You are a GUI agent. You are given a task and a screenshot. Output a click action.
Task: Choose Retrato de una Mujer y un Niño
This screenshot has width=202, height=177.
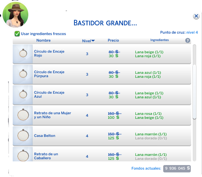(x=52, y=115)
